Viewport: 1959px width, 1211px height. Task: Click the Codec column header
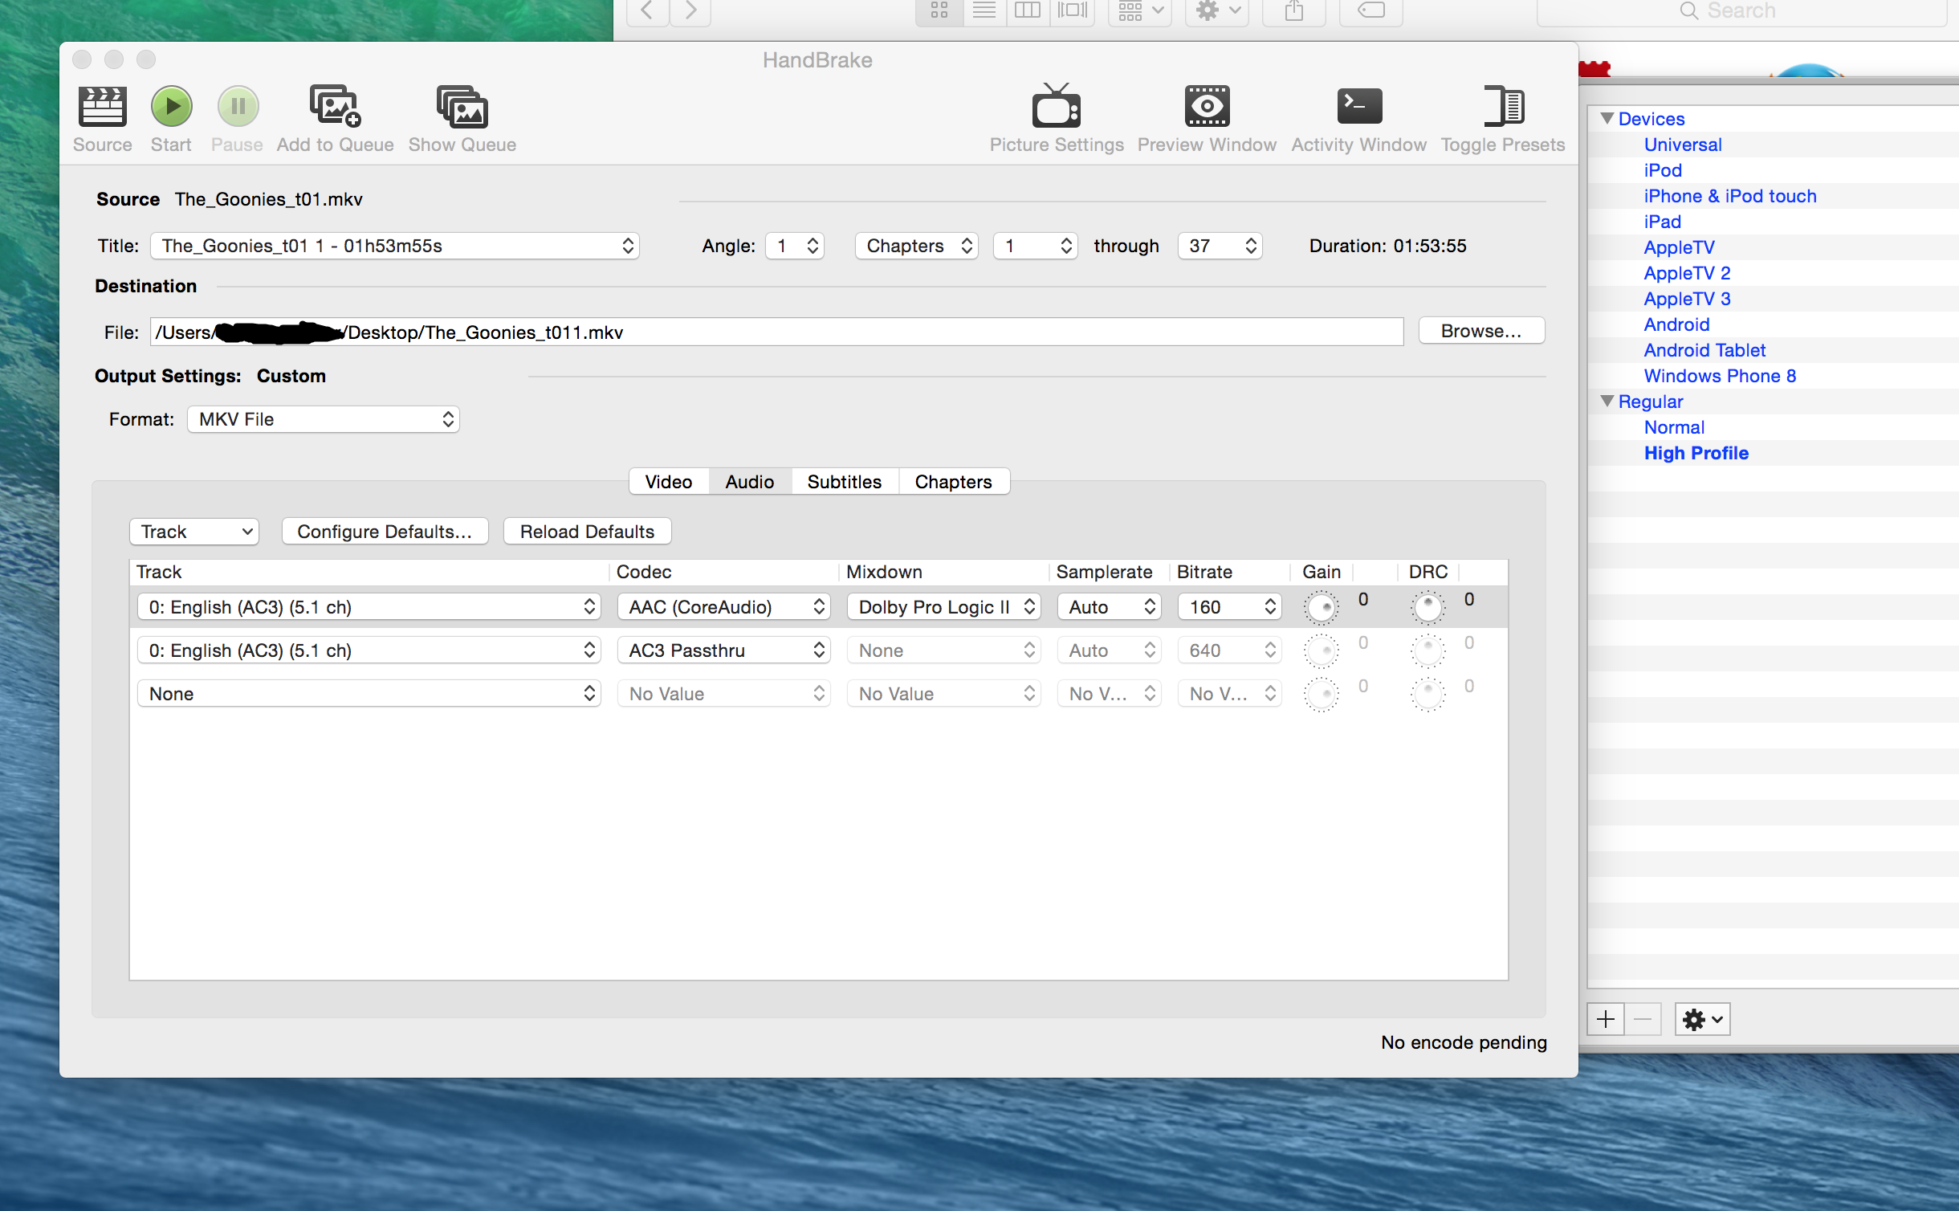click(x=723, y=572)
